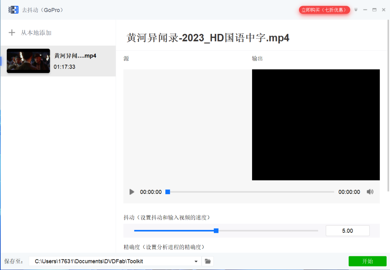390x270 pixels.
Task: Click the red 立即购买（七折优惠） offer button
Action: 324,10
